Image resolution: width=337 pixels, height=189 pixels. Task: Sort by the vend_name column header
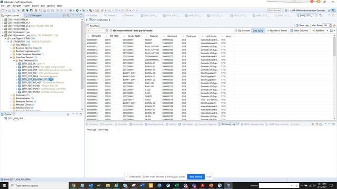coord(211,36)
